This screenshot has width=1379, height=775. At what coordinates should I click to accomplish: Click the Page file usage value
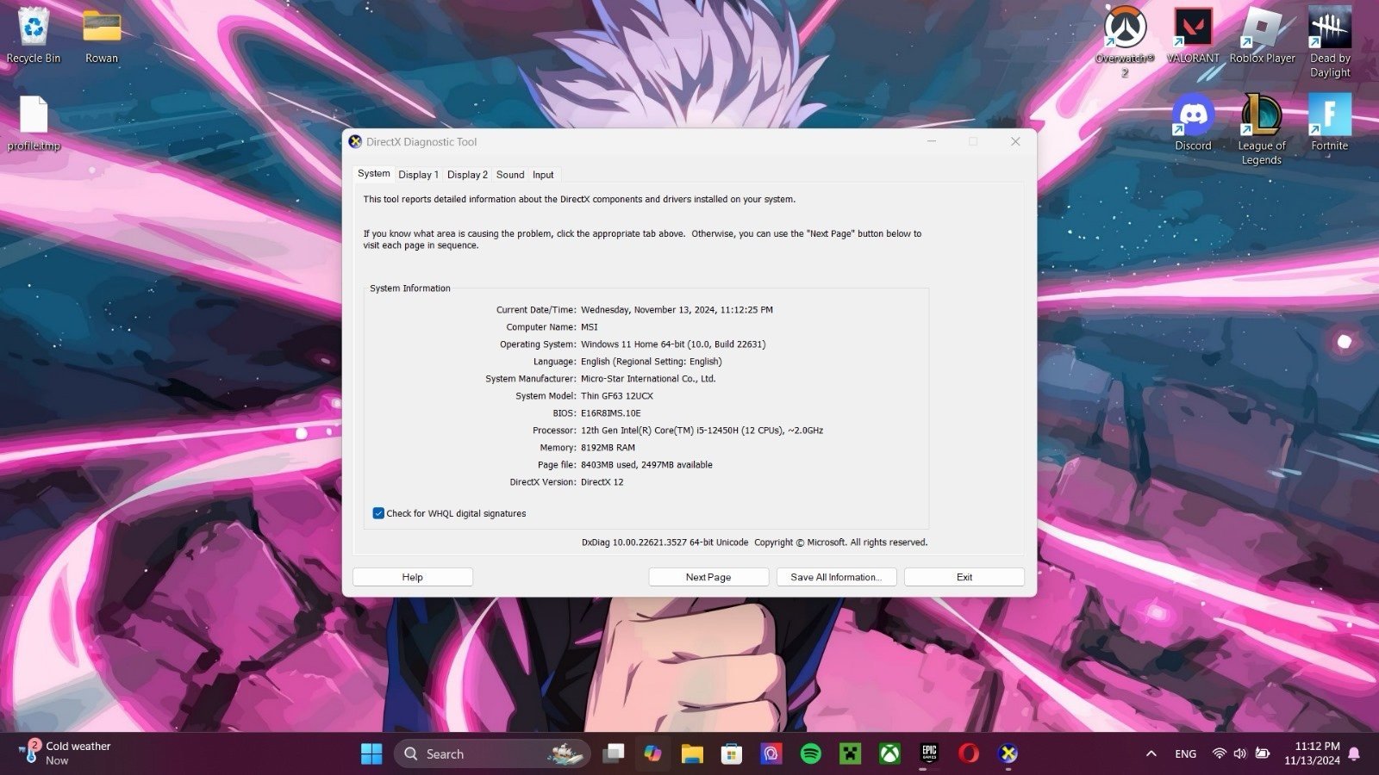646,465
